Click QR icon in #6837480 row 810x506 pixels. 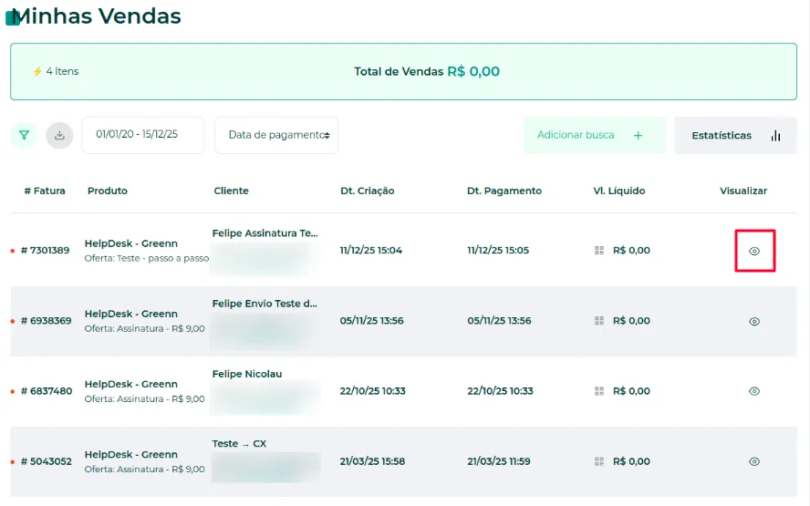click(599, 391)
